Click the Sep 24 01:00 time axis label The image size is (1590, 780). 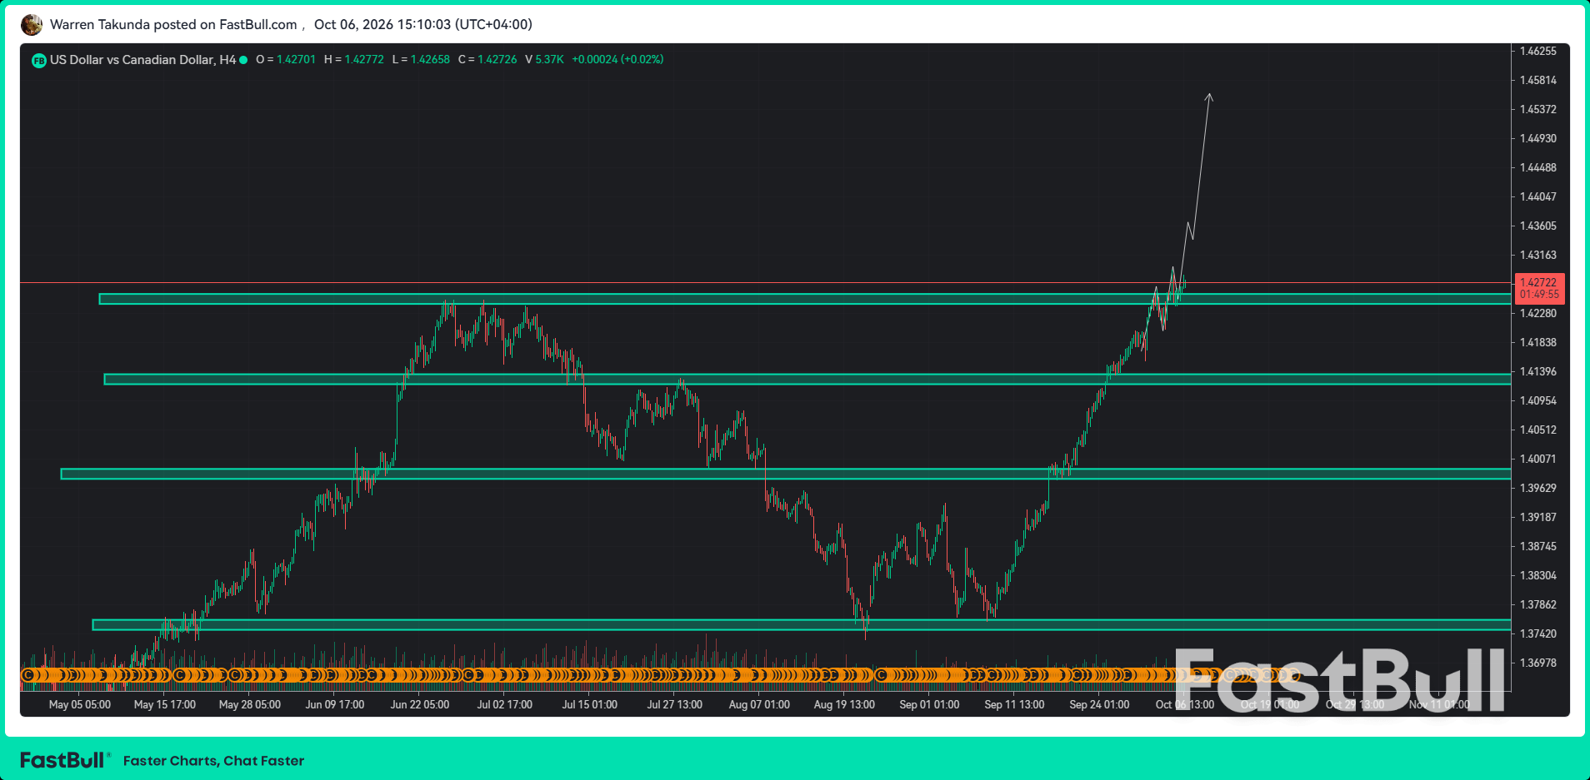coord(1099,704)
